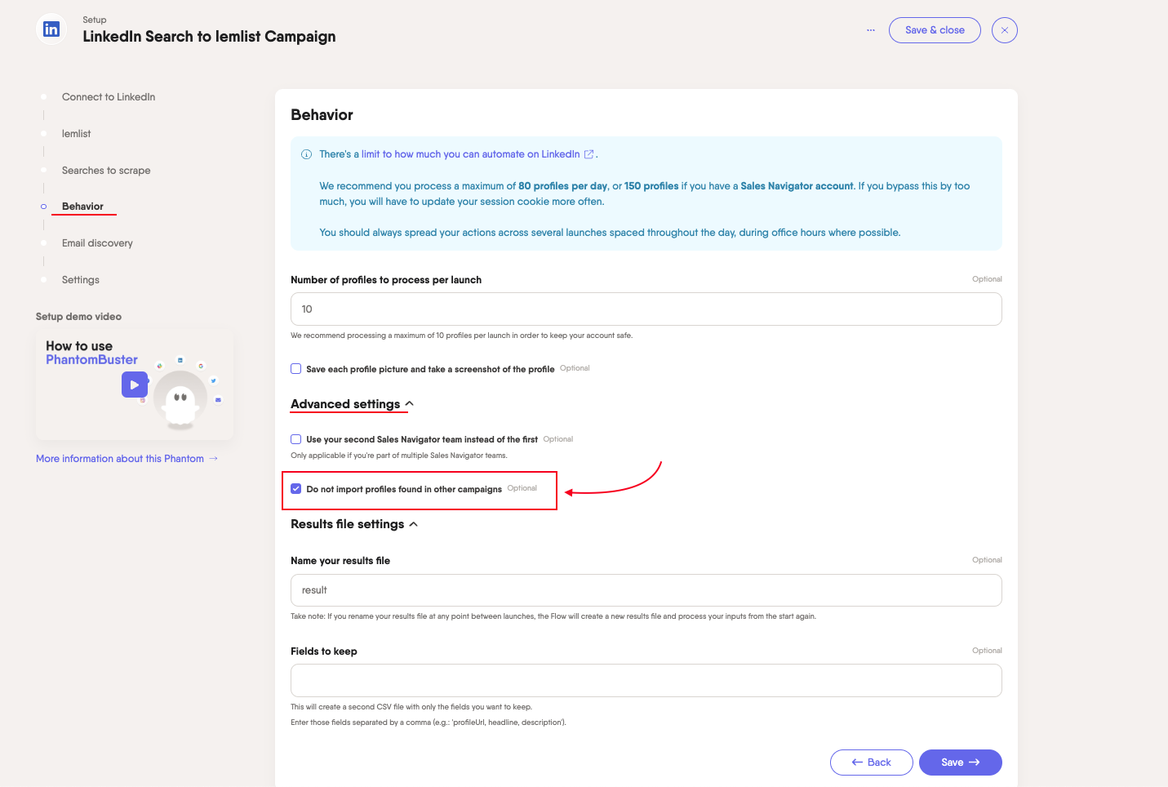Go to Connect to LinkedIn step

coord(109,97)
